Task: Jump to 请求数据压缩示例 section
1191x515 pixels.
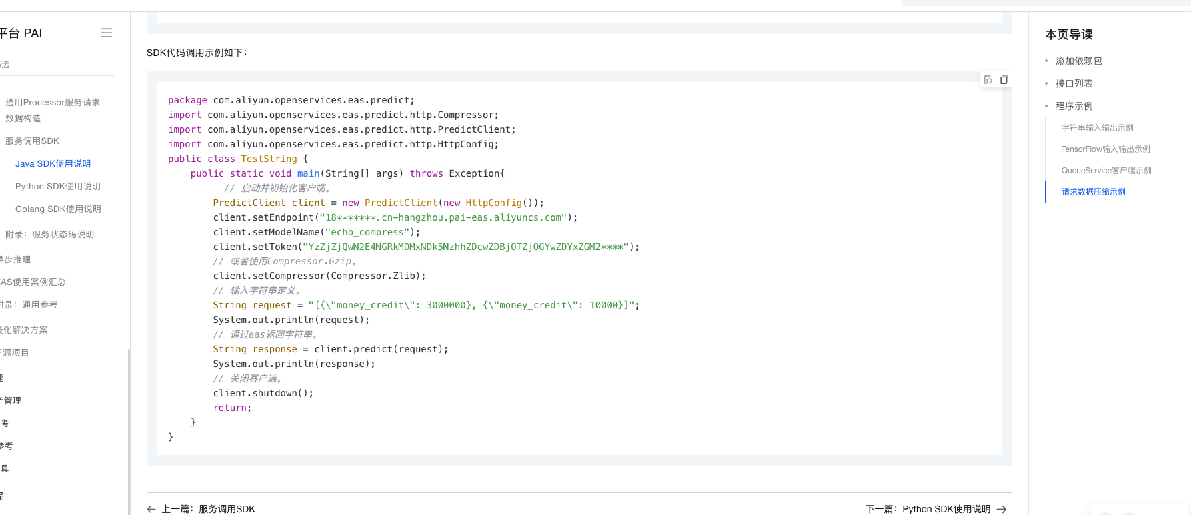Action: click(1093, 191)
